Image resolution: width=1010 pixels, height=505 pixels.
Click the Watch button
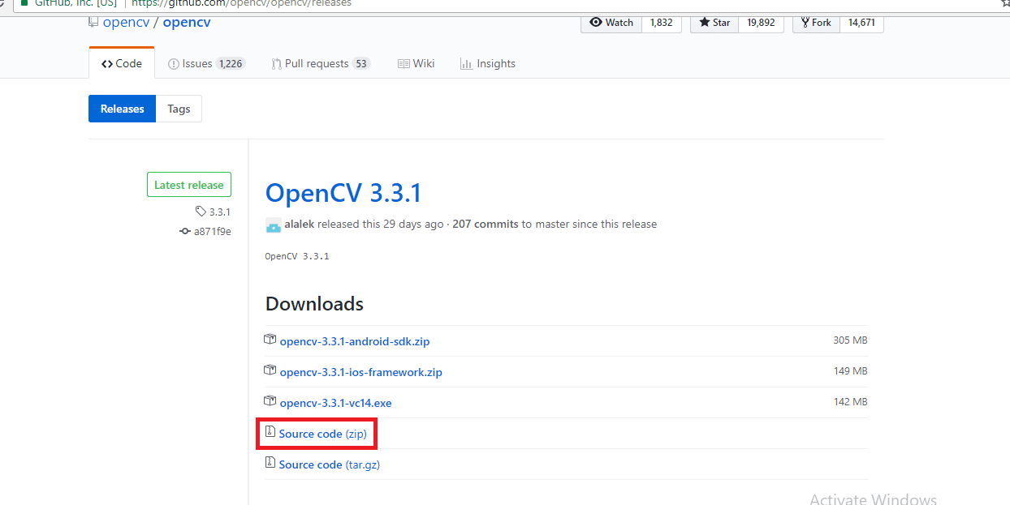[611, 23]
